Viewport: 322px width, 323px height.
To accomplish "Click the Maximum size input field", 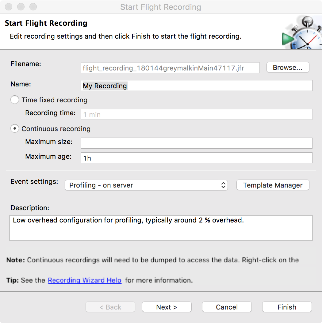I will pyautogui.click(x=196, y=143).
